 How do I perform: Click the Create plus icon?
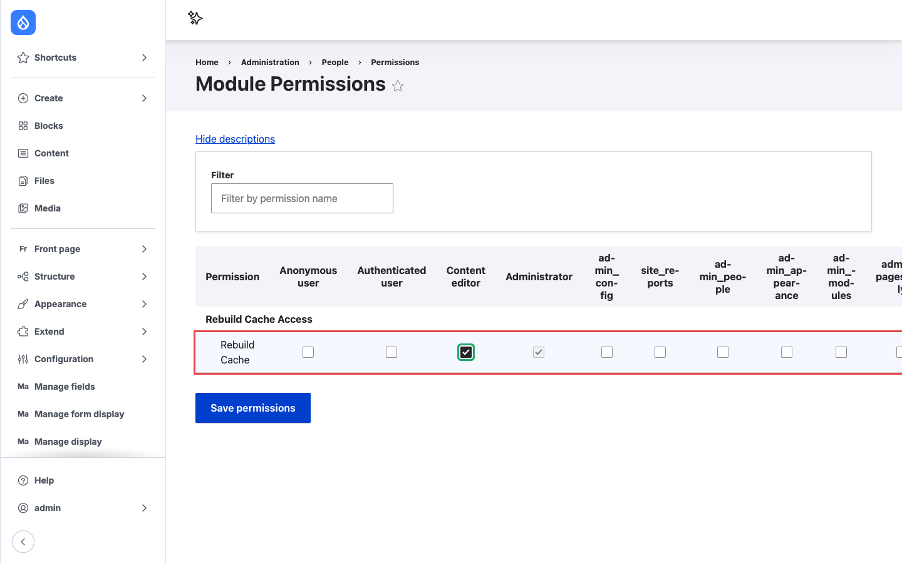click(23, 98)
